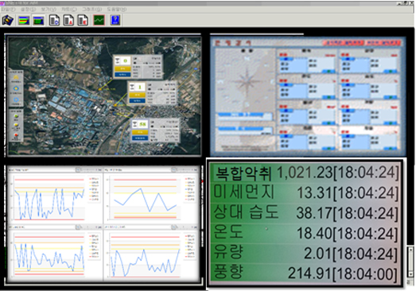This screenshot has width=416, height=291.
Task: Open the document report icon marked A
Action: 68,20
